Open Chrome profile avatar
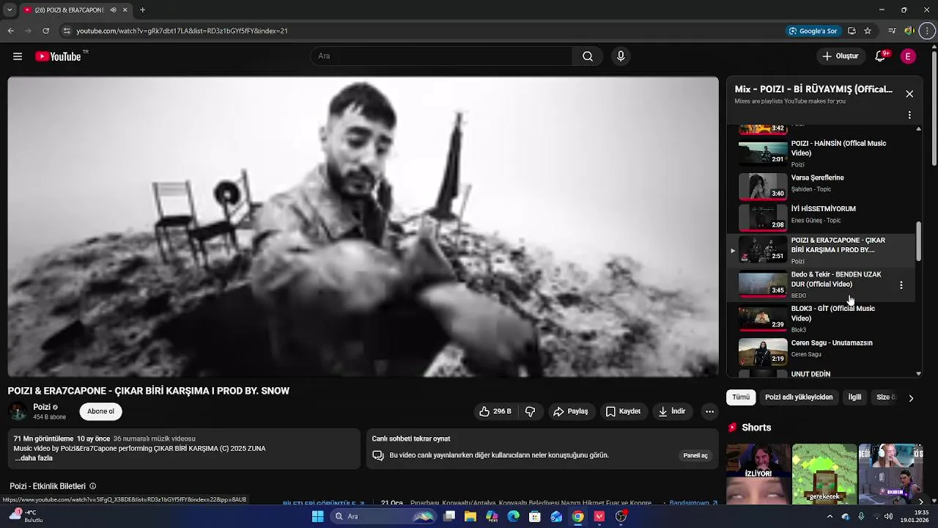Screen dimensions: 938x528 (909, 31)
